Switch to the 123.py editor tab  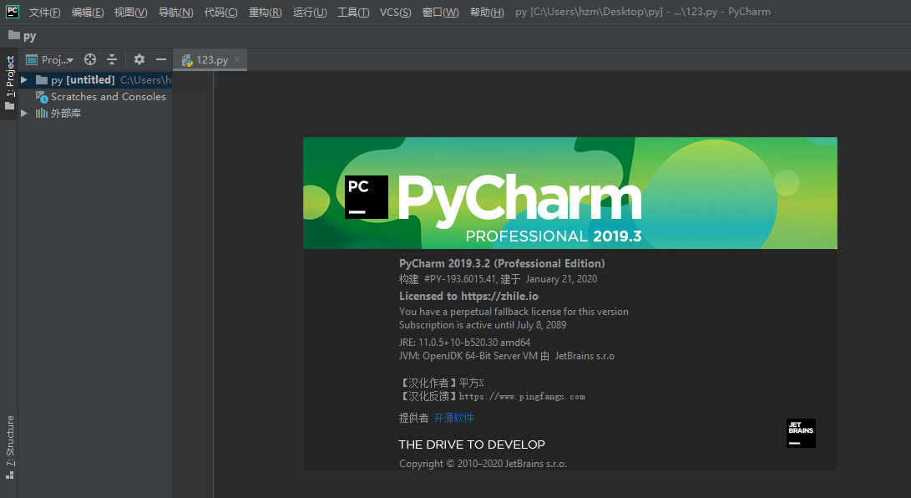click(x=210, y=60)
